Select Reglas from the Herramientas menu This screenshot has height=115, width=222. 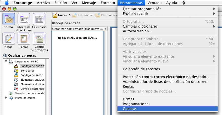(128, 86)
